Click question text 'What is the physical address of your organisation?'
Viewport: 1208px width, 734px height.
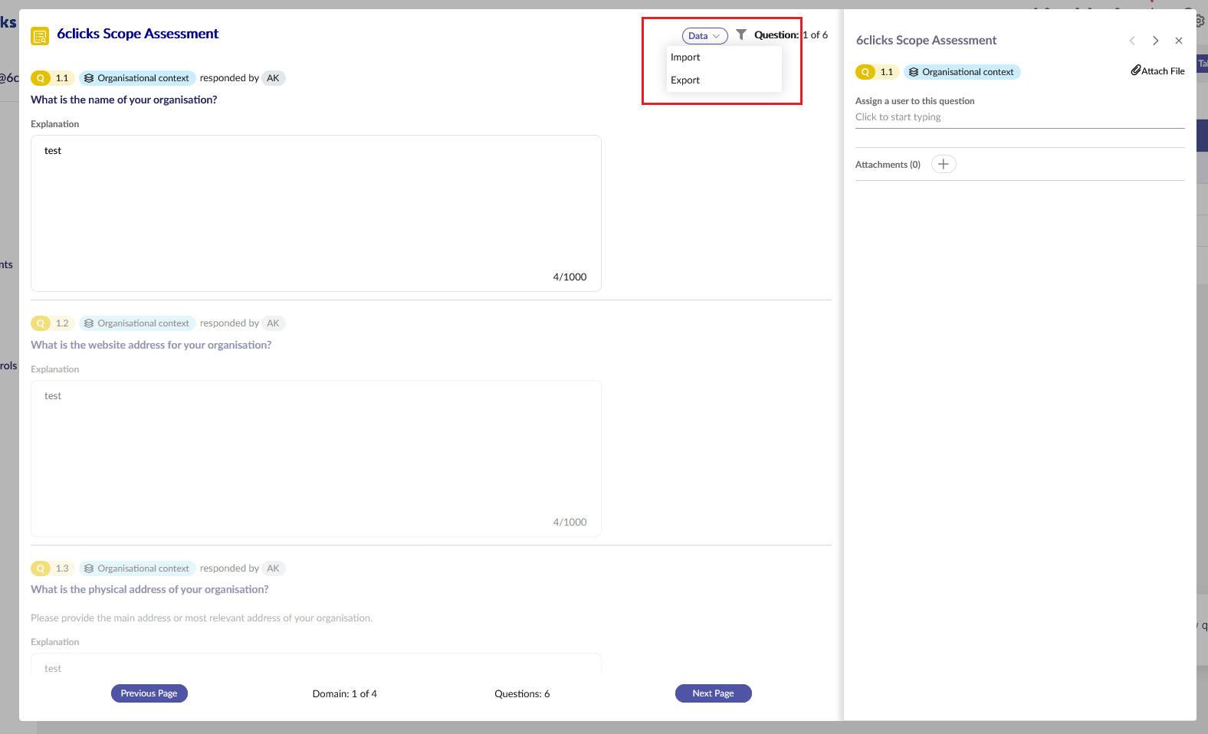[149, 589]
